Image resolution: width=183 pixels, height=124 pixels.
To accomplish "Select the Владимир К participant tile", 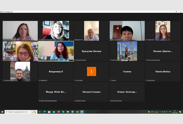I will click(x=56, y=71).
